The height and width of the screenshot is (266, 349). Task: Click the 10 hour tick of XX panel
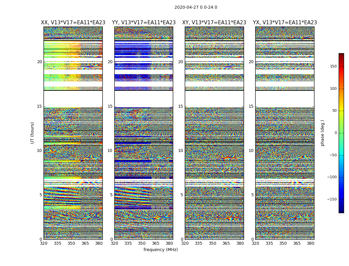tap(40, 151)
